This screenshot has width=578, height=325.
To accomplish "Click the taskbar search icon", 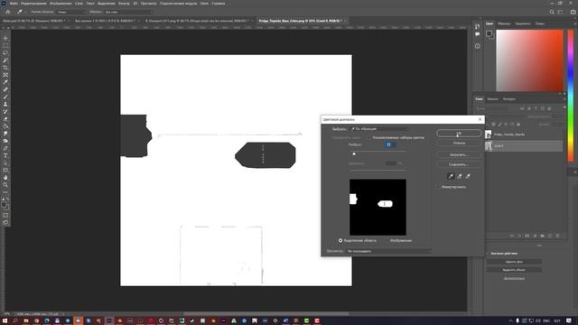I will (x=15, y=320).
